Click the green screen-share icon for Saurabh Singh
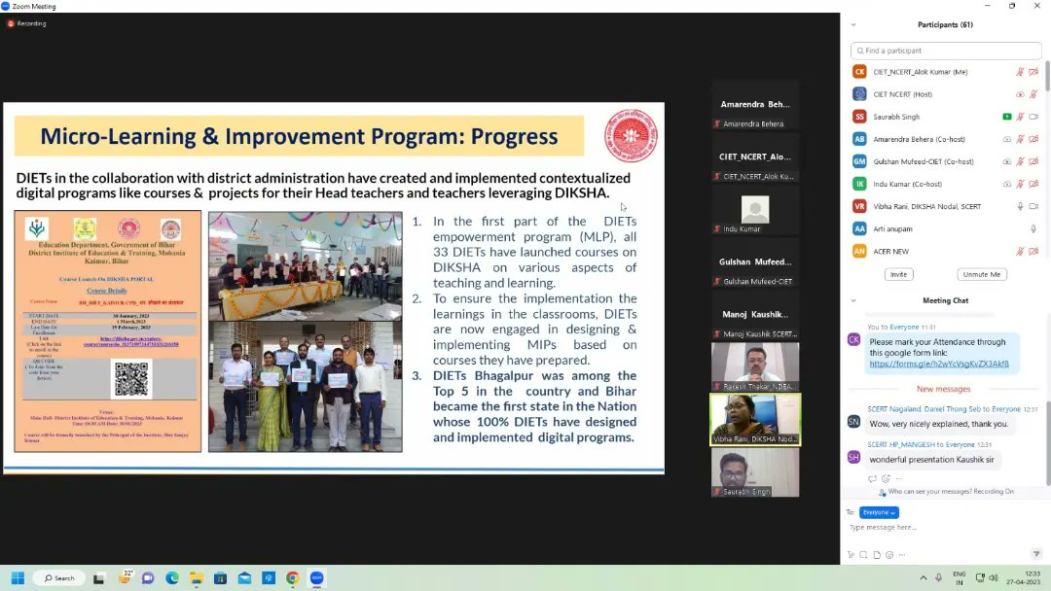 [x=1007, y=117]
